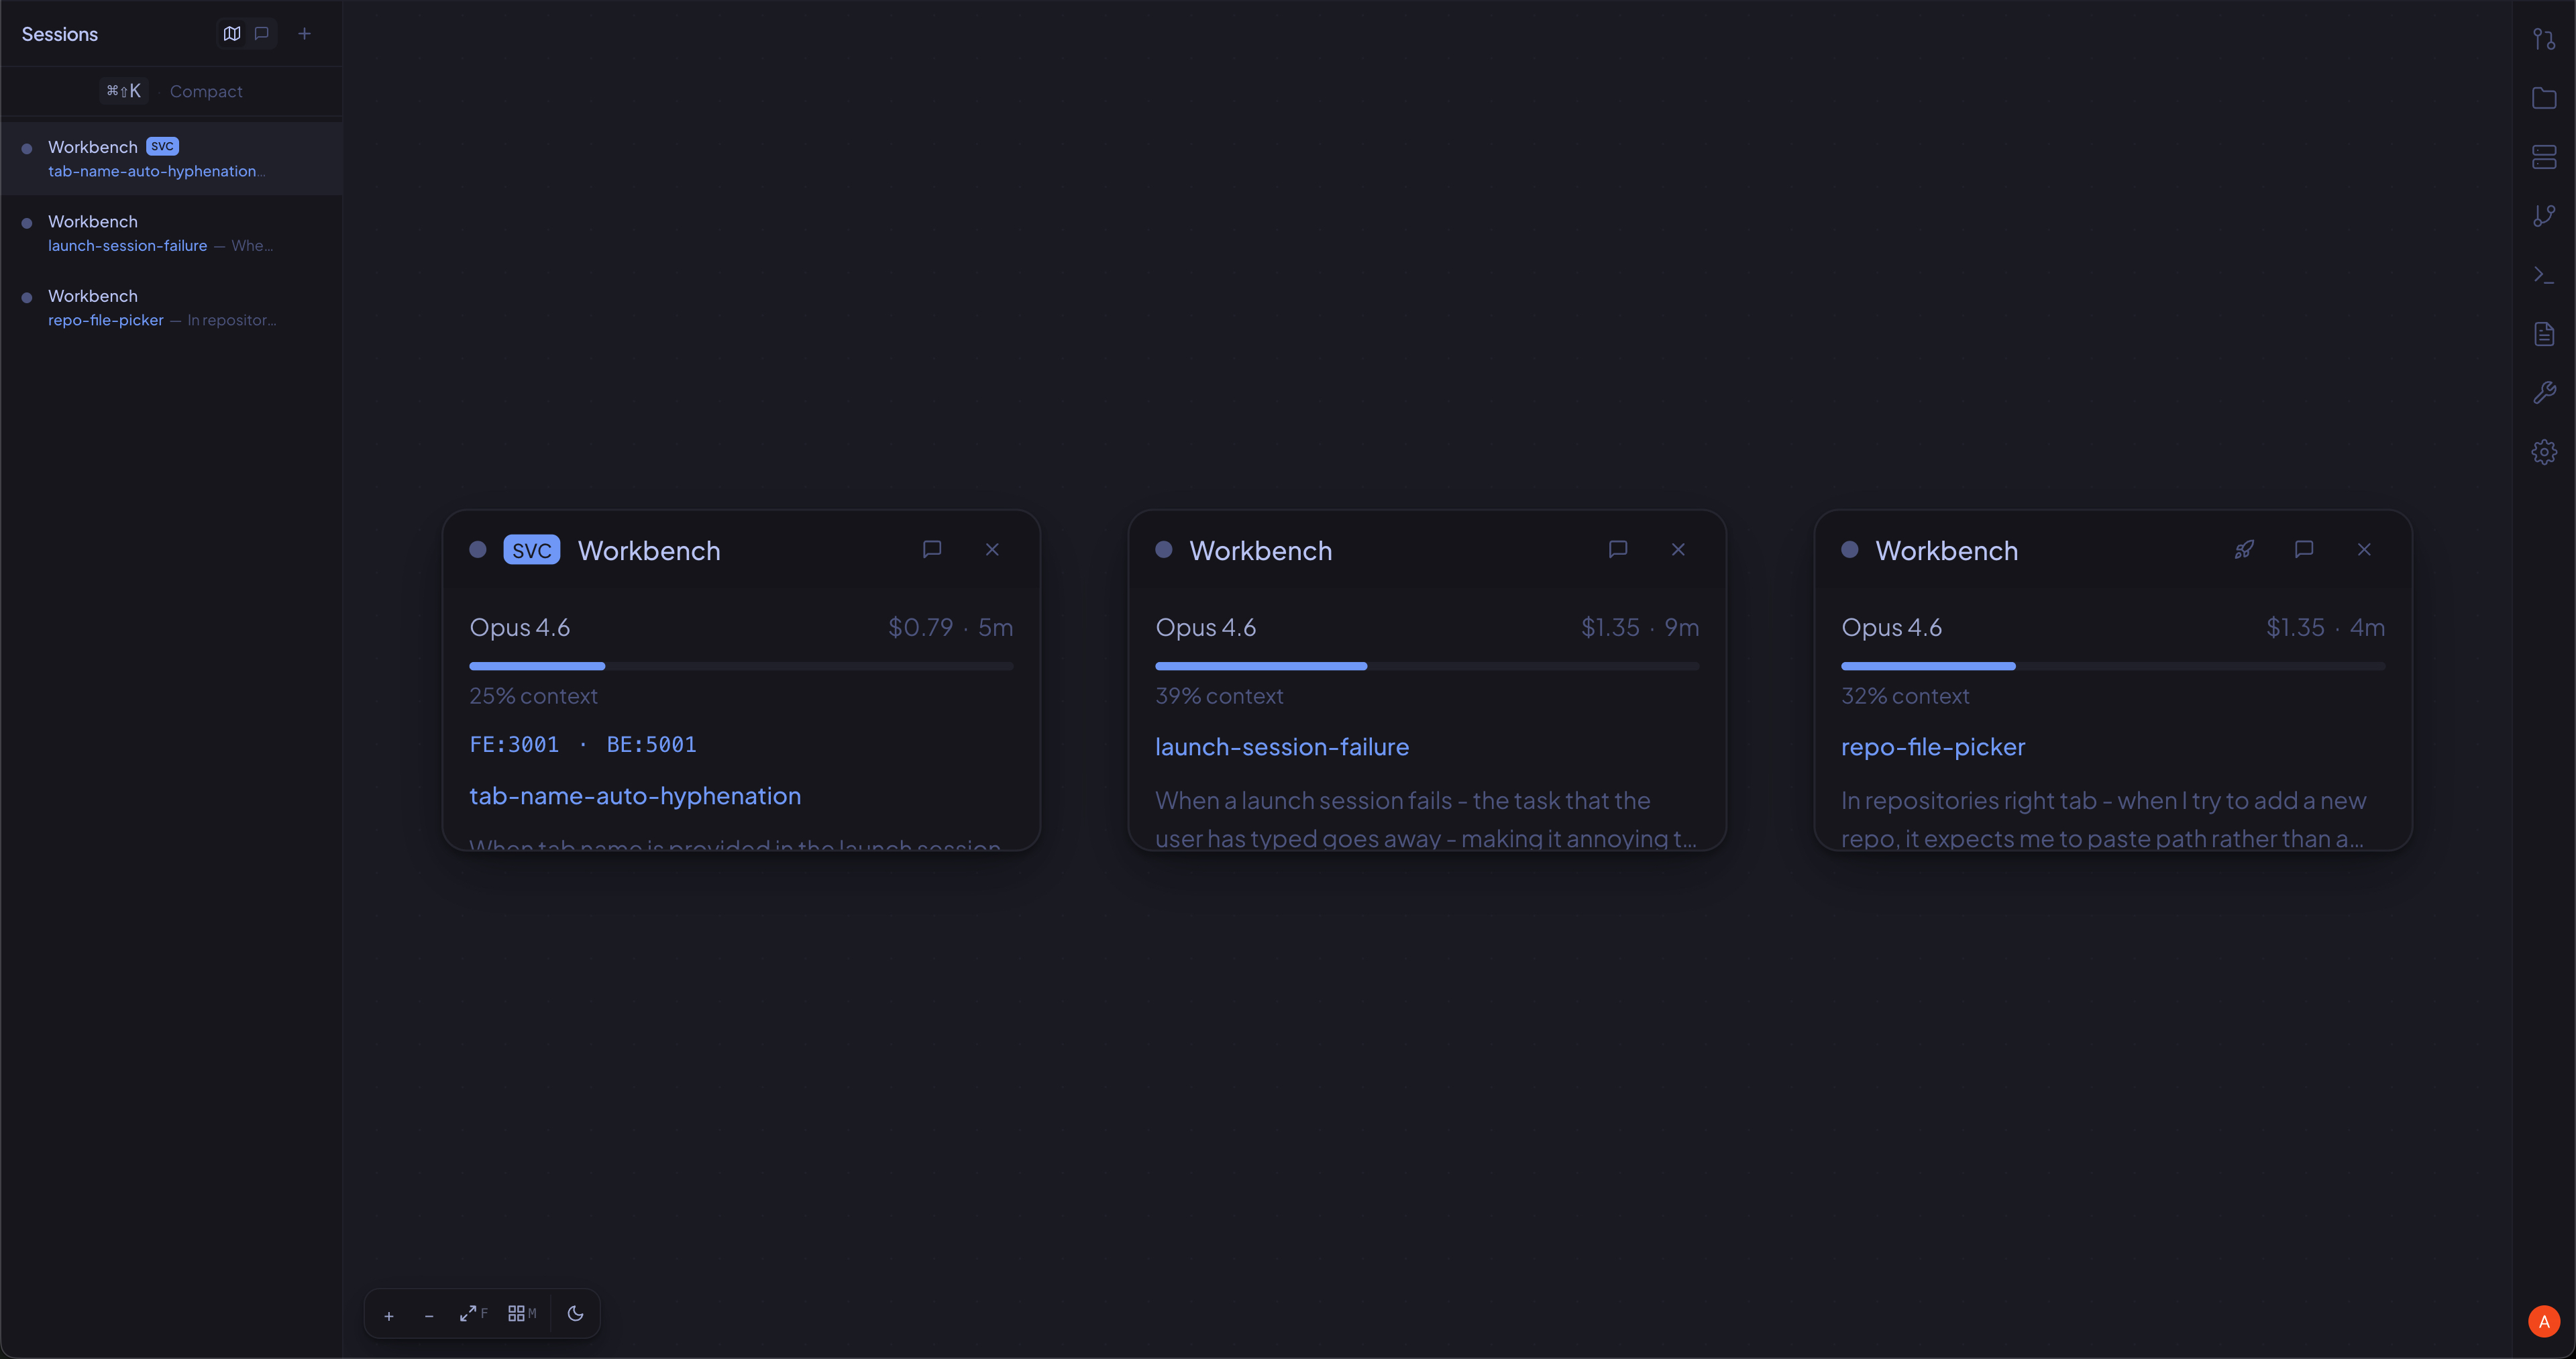Viewport: 2576px width, 1359px height.
Task: Create a new session with the plus button
Action: click(x=304, y=33)
